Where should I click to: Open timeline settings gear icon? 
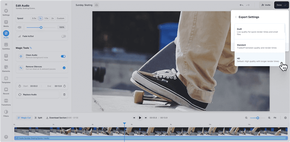(x=285, y=118)
